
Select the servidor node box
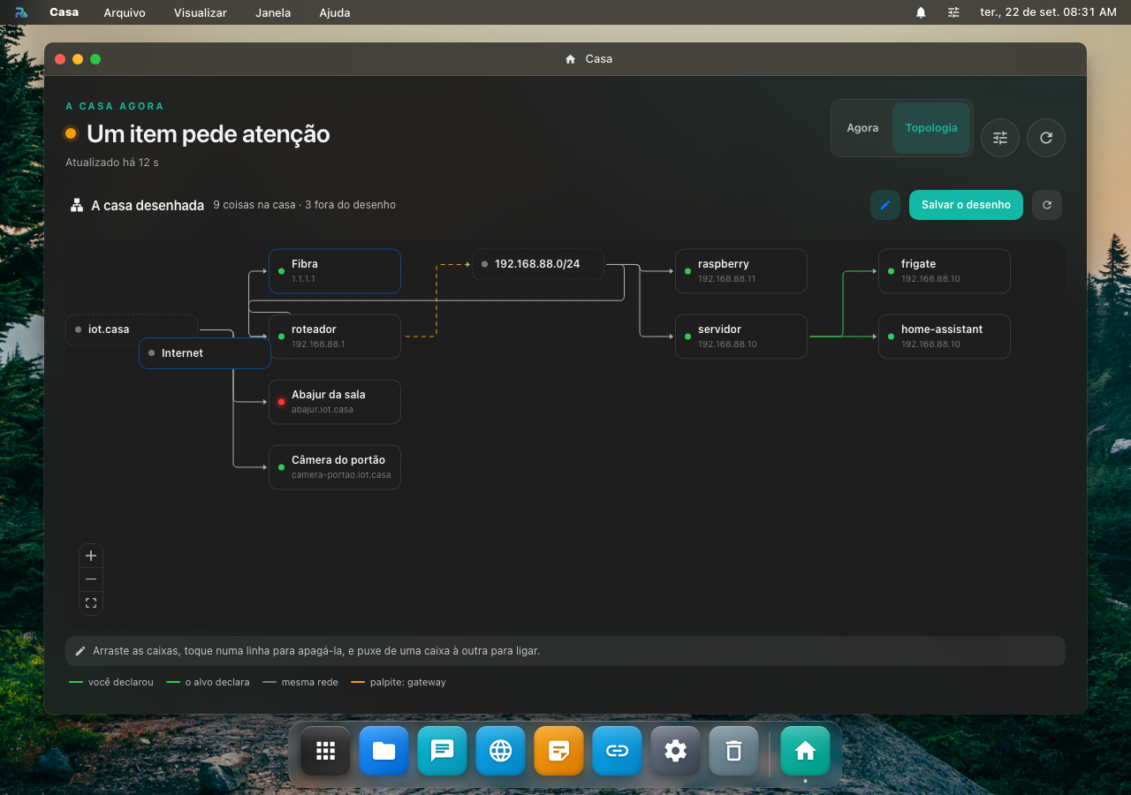point(741,337)
